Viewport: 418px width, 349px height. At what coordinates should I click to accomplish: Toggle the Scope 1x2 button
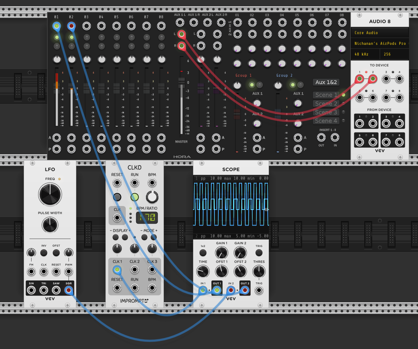(203, 253)
